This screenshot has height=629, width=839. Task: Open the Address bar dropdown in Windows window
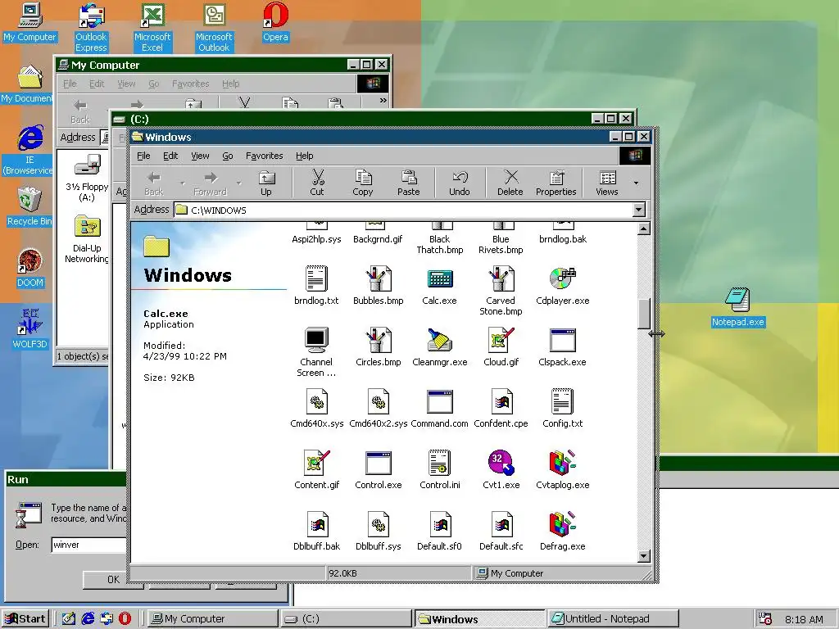[x=639, y=210]
